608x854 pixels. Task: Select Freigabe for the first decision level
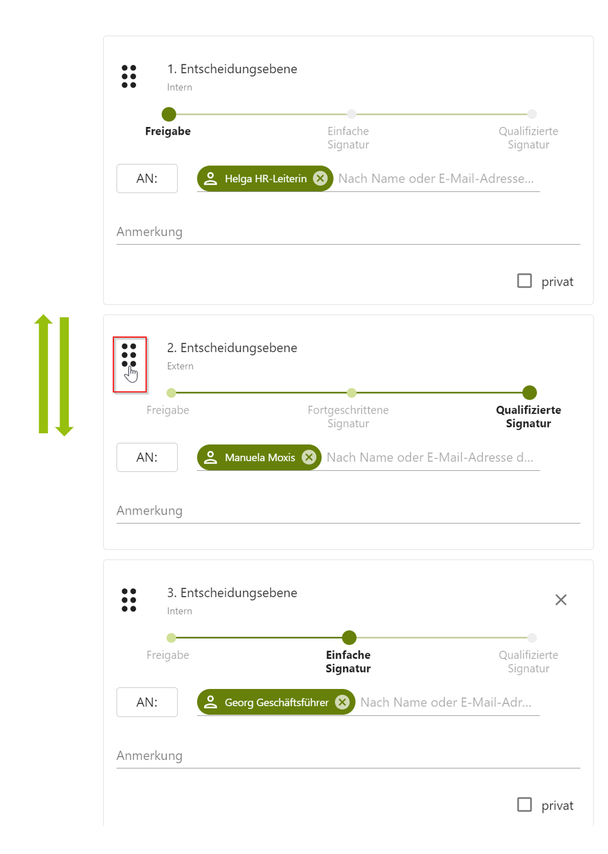pos(169,114)
